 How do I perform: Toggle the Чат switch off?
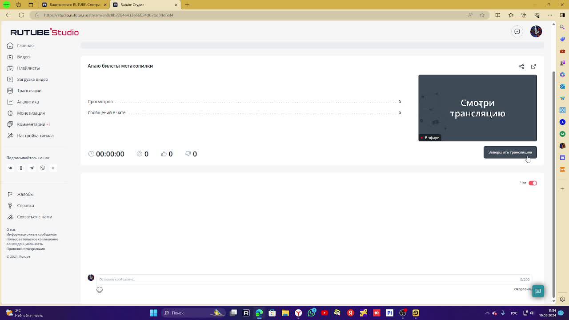(533, 183)
